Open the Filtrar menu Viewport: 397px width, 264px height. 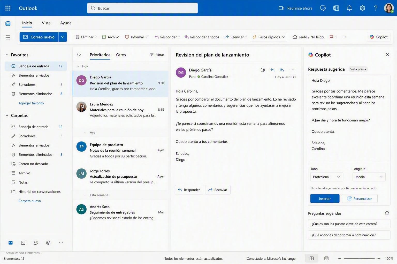point(157,55)
